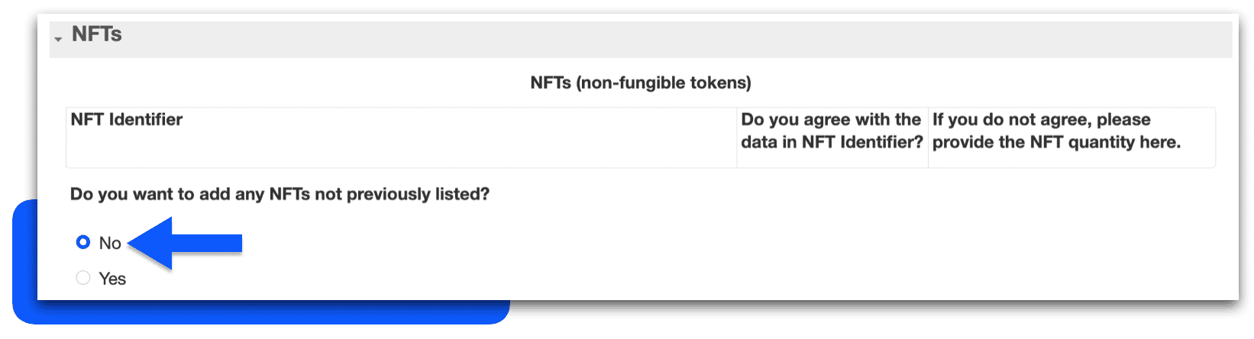The height and width of the screenshot is (339, 1254).
Task: Click the blue arrow pointing at No
Action: tap(185, 243)
